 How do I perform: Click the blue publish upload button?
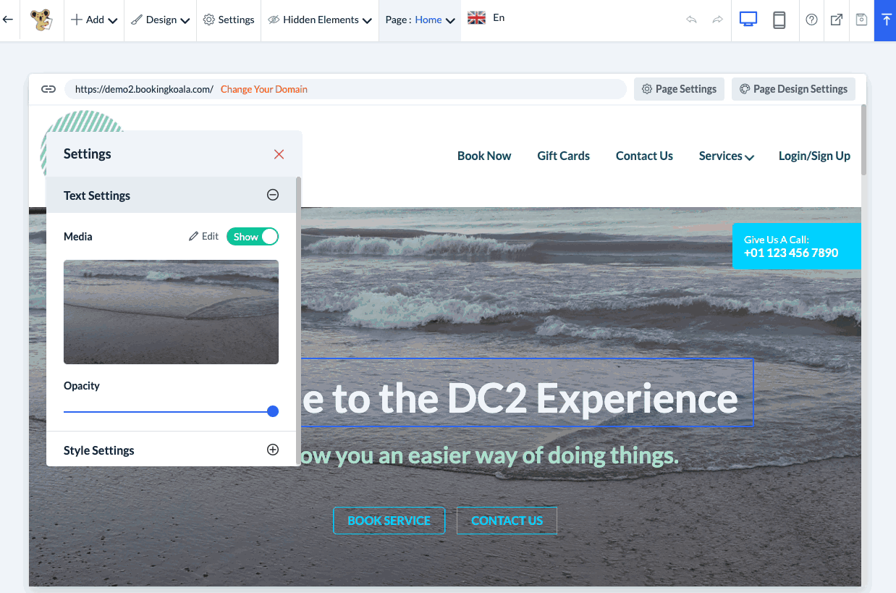(x=886, y=20)
